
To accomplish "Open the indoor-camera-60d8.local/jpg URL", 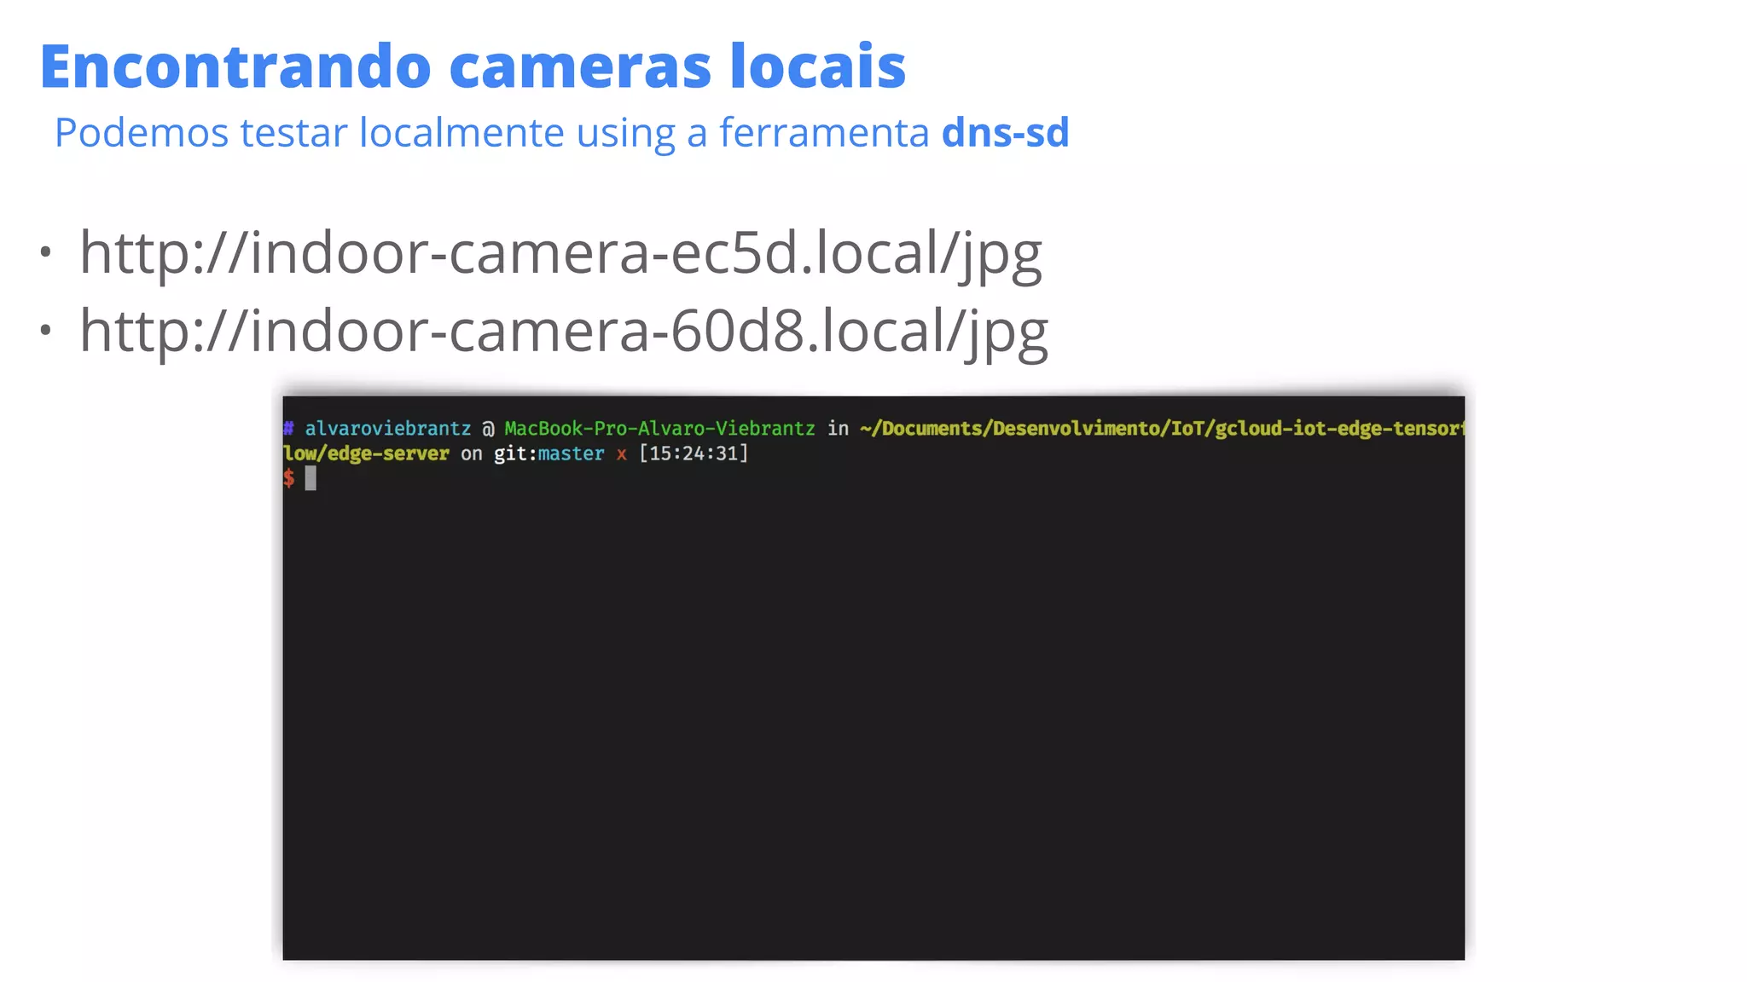I will click(x=564, y=332).
